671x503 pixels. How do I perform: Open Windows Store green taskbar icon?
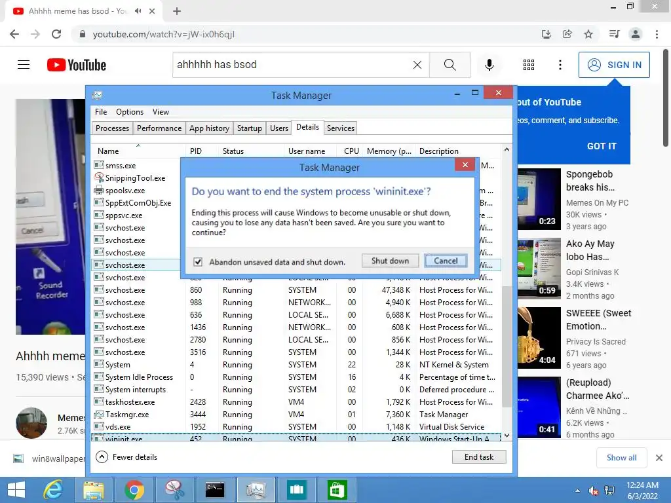tap(337, 490)
